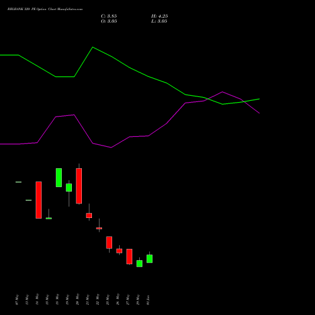Click the open value O: 3.05
This screenshot has height=315, width=315.
pyautogui.click(x=109, y=21)
